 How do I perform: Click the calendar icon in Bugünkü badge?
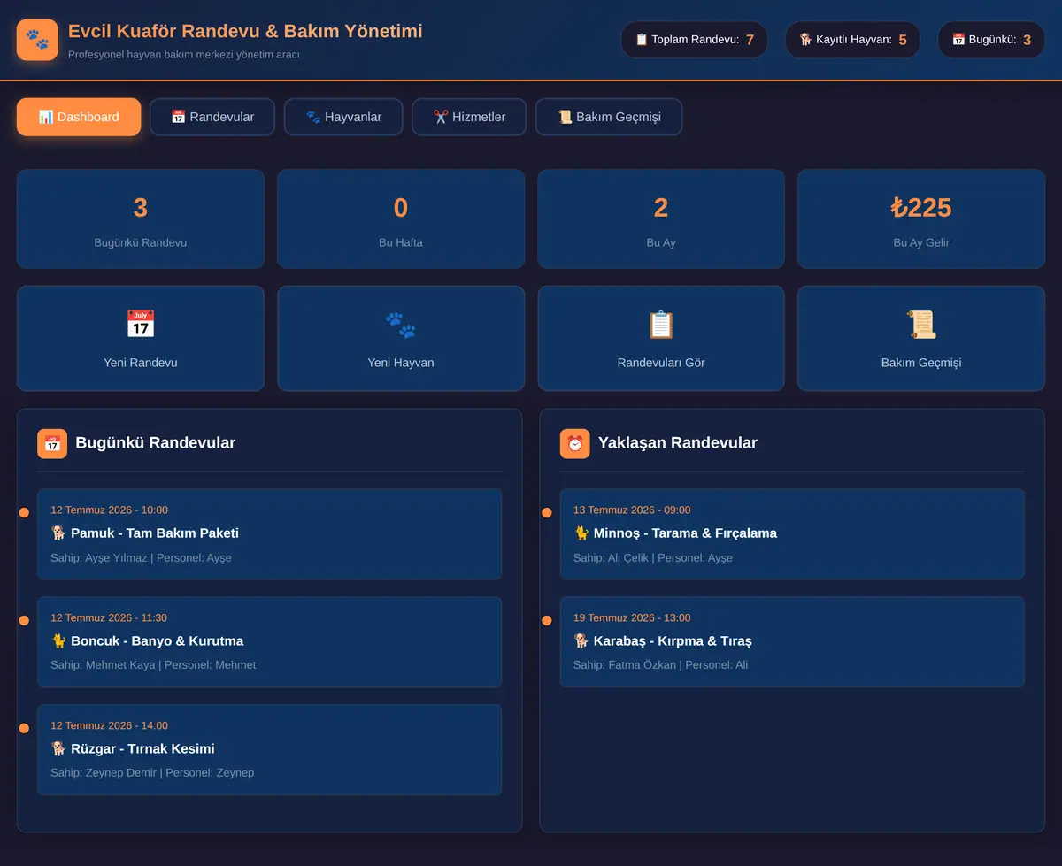[958, 40]
